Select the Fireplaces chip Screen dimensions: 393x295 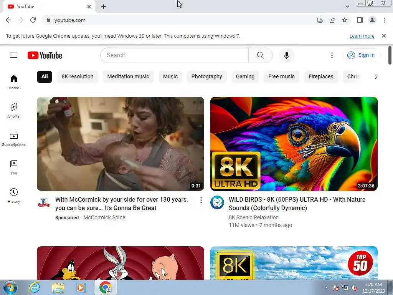321,76
